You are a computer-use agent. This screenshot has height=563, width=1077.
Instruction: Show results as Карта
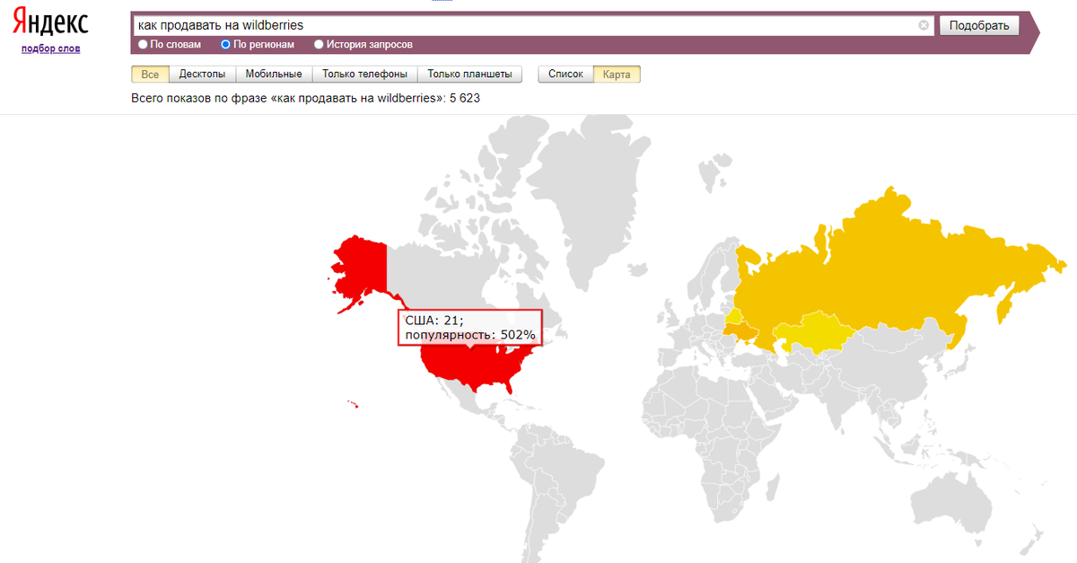click(617, 75)
